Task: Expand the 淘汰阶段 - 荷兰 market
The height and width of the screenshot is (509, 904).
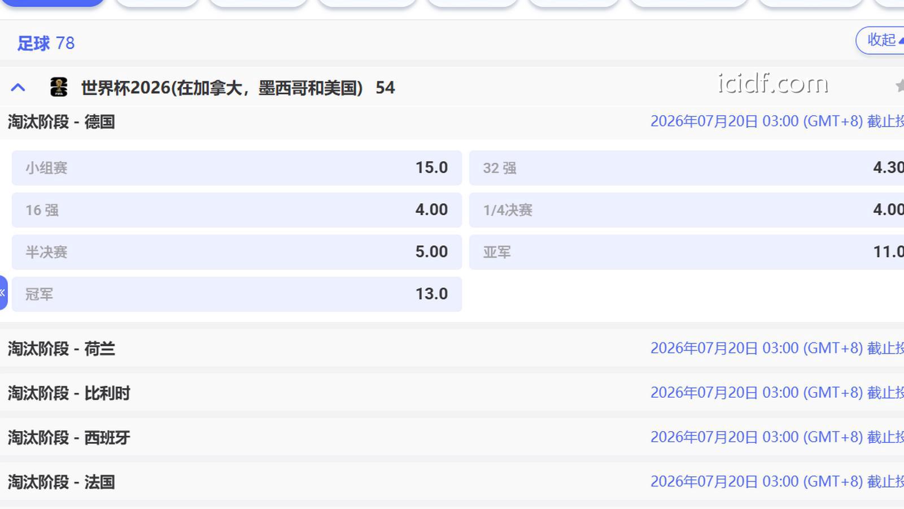Action: [62, 349]
